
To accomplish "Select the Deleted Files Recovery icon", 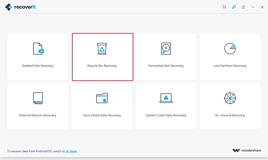I will coord(39,49).
